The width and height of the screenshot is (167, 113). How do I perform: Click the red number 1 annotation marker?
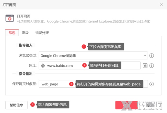[x=83, y=46]
